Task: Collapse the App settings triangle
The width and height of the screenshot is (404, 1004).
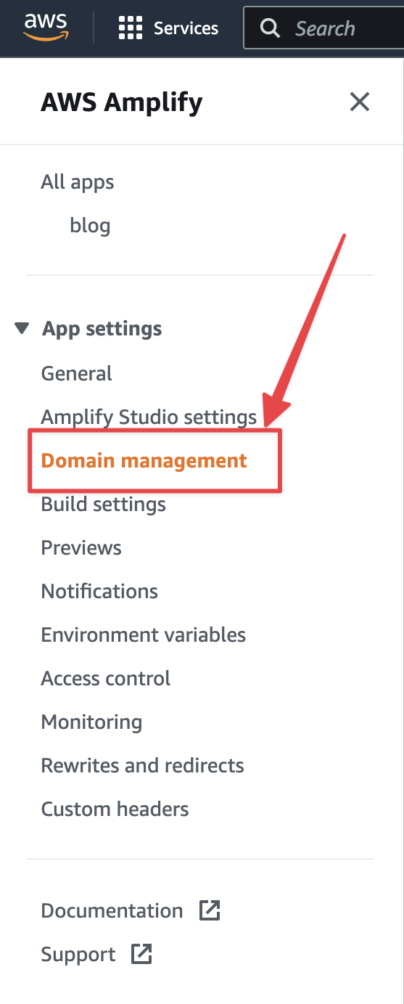Action: pyautogui.click(x=22, y=329)
